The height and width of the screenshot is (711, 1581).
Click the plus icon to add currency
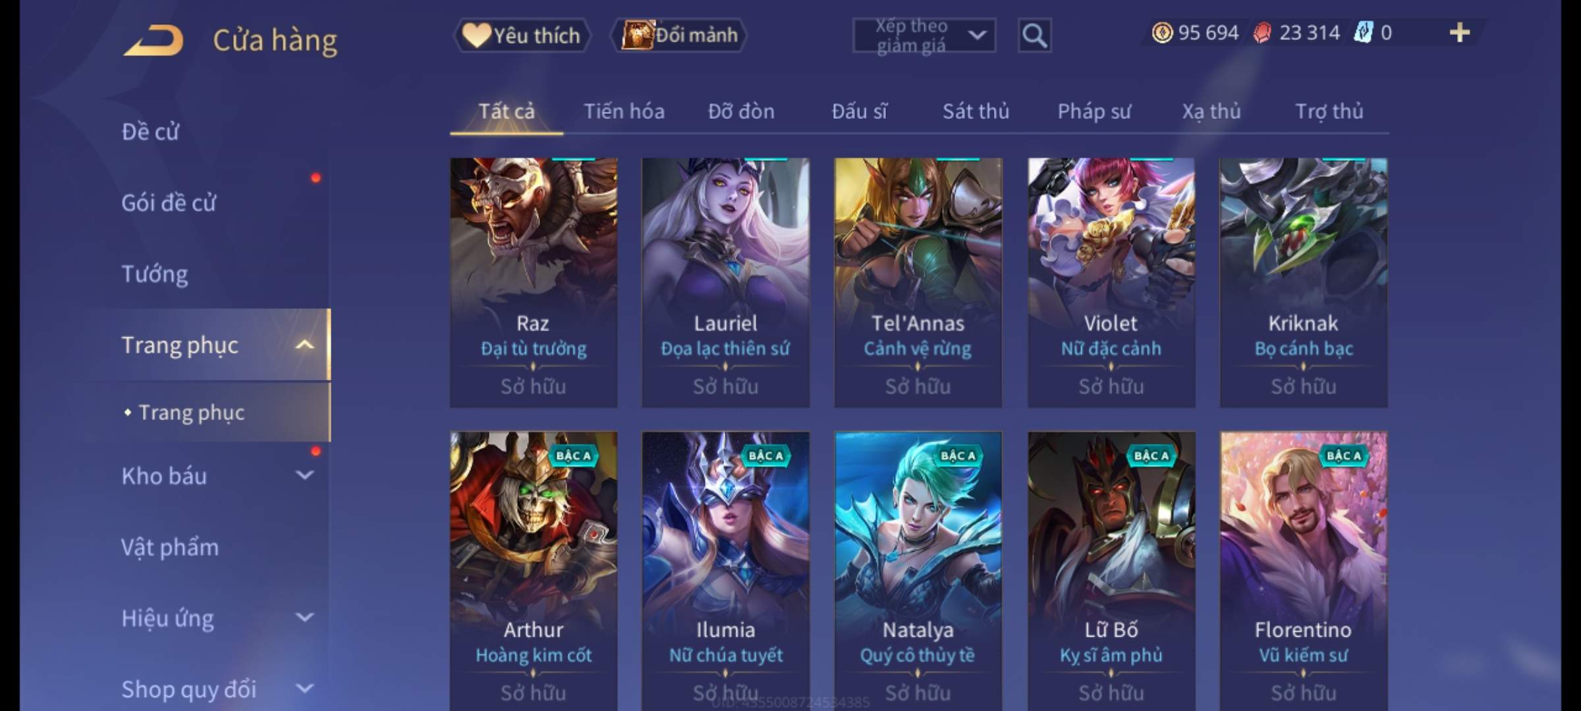[1460, 32]
